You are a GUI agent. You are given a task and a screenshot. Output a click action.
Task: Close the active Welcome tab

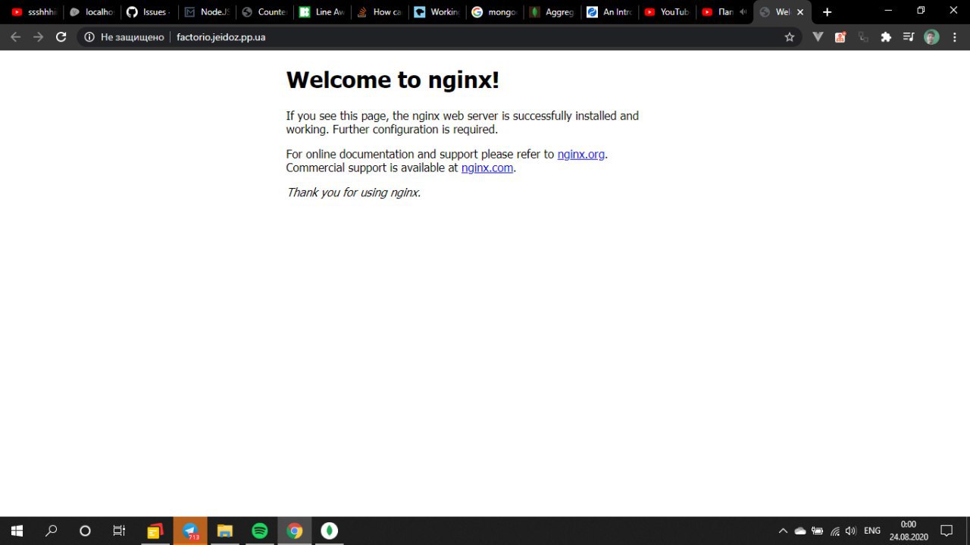tap(800, 12)
